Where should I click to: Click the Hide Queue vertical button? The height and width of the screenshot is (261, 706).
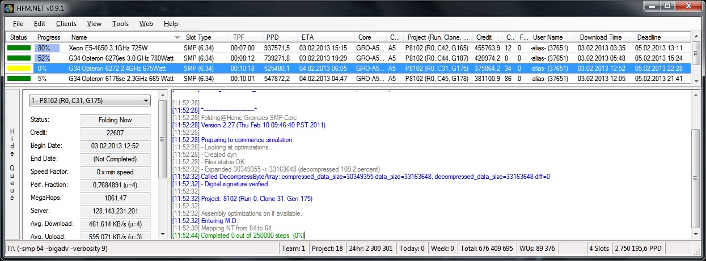[13, 164]
